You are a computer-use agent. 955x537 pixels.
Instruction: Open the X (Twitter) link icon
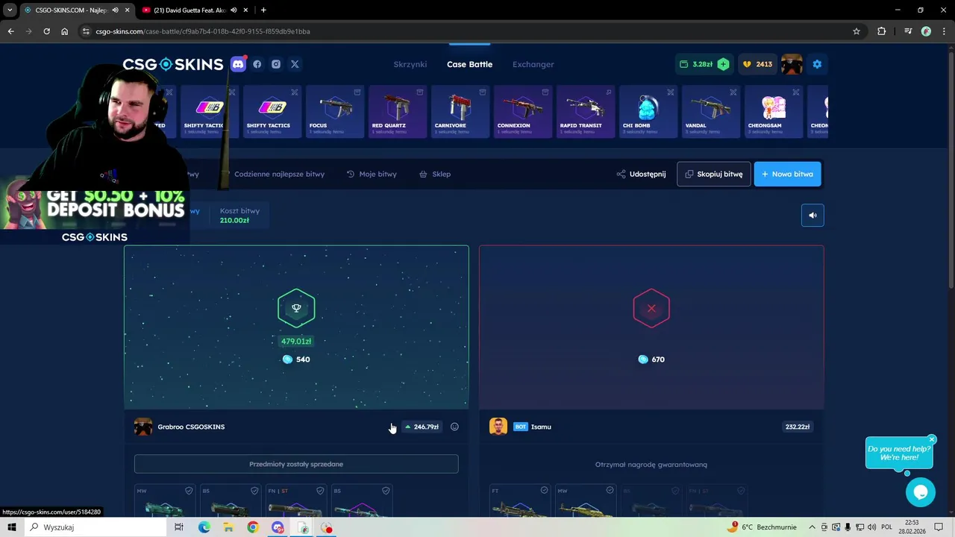coord(295,64)
